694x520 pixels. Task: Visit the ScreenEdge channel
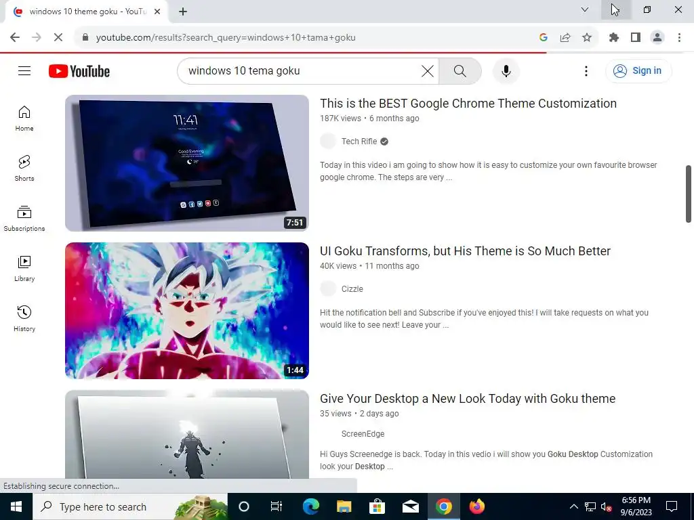pos(363,434)
